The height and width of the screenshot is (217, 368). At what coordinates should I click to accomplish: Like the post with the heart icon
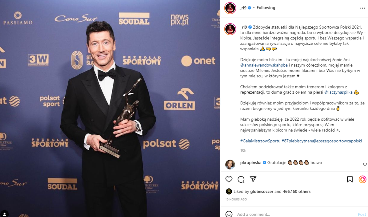tap(229, 179)
